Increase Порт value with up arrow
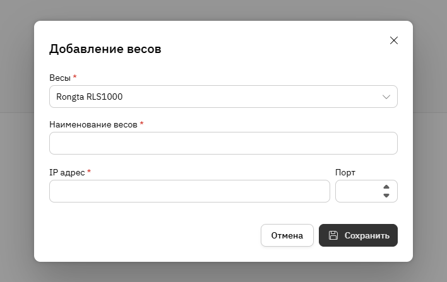This screenshot has width=447, height=282. click(386, 187)
